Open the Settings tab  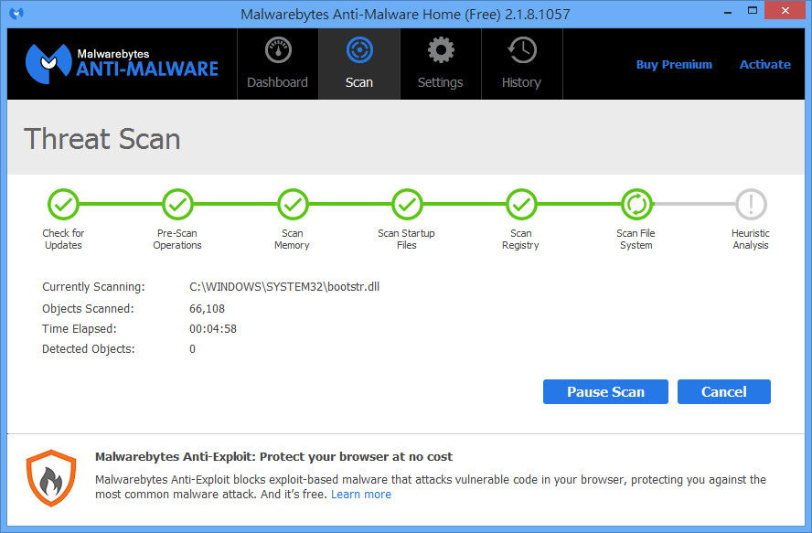pyautogui.click(x=441, y=64)
